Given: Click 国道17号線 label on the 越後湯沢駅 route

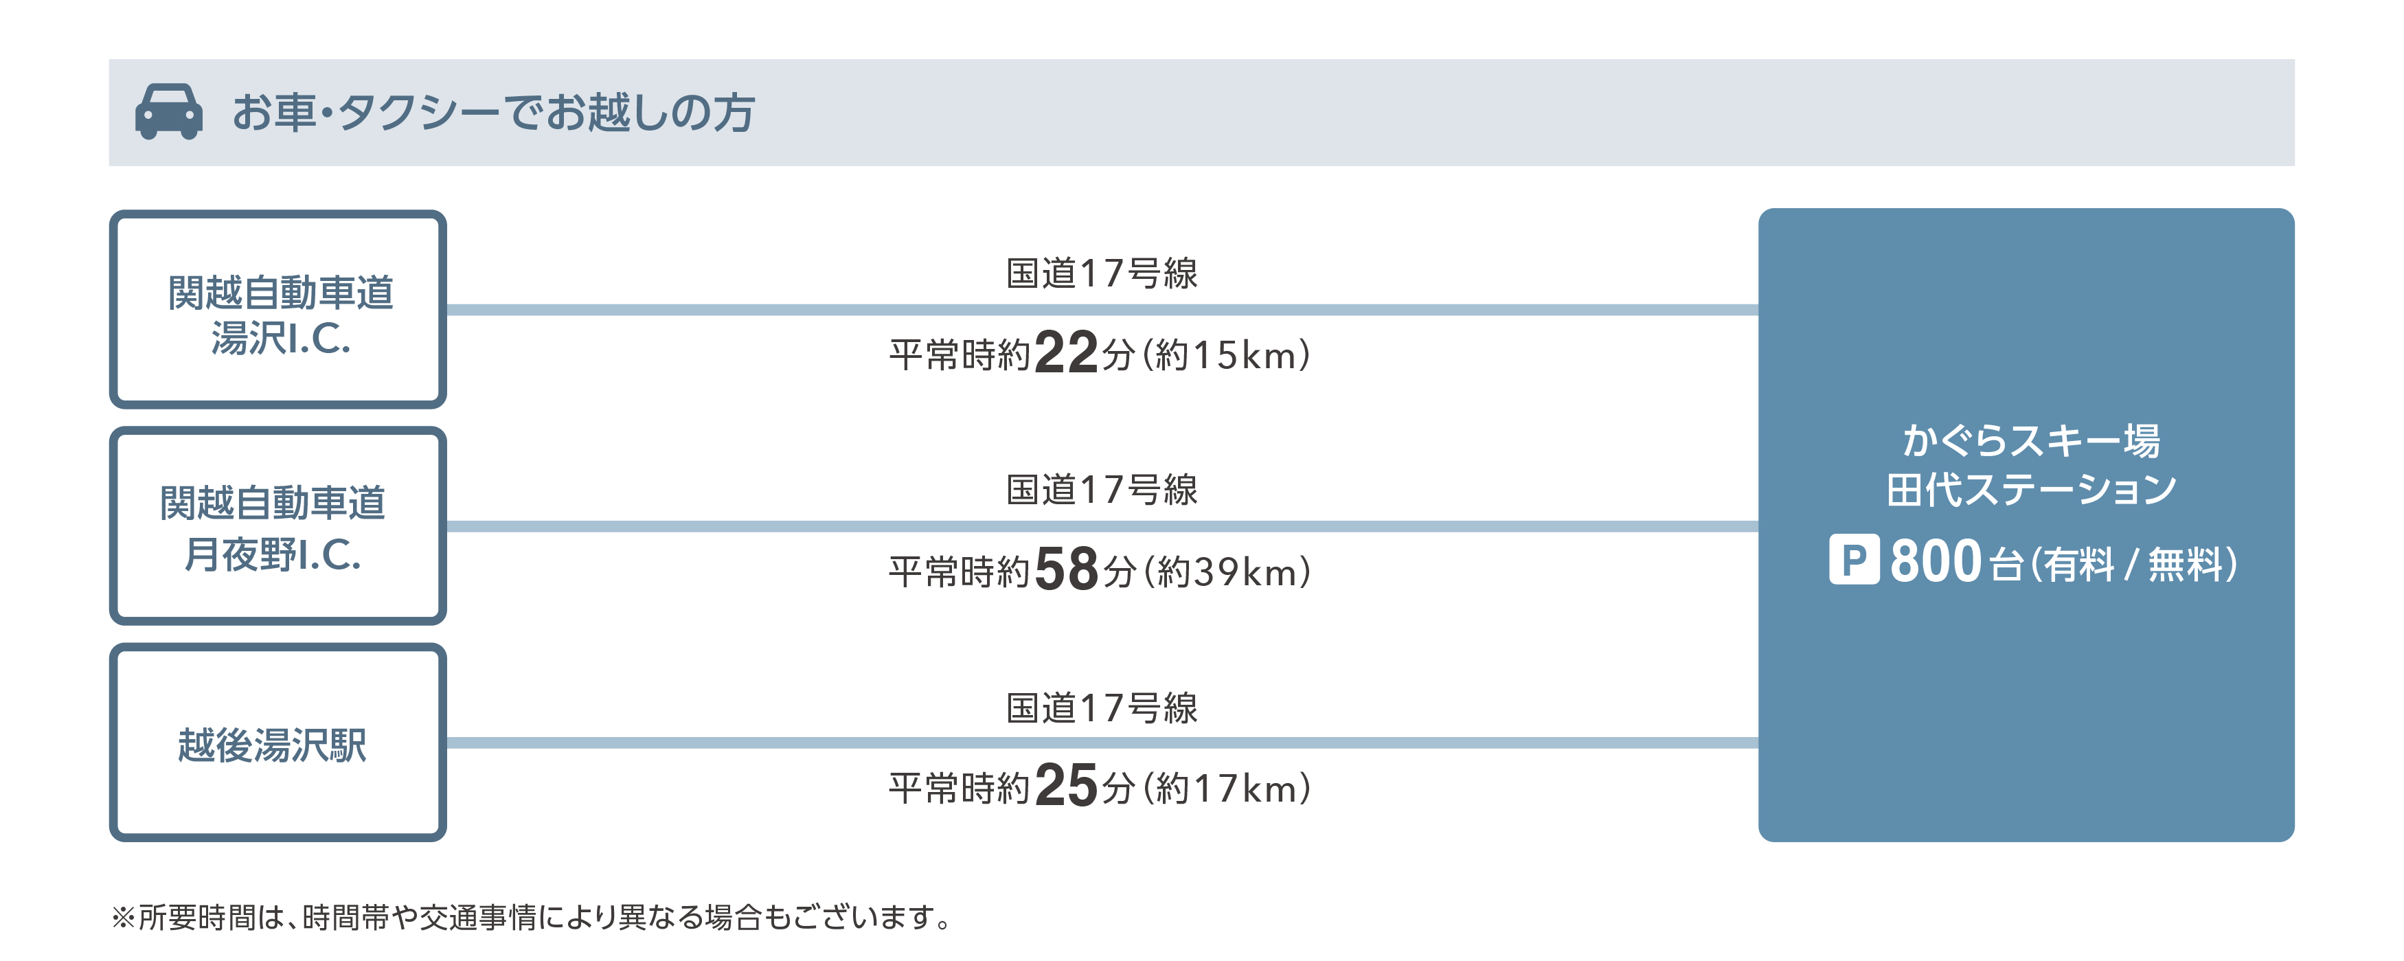Looking at the screenshot, I should pyautogui.click(x=1101, y=708).
